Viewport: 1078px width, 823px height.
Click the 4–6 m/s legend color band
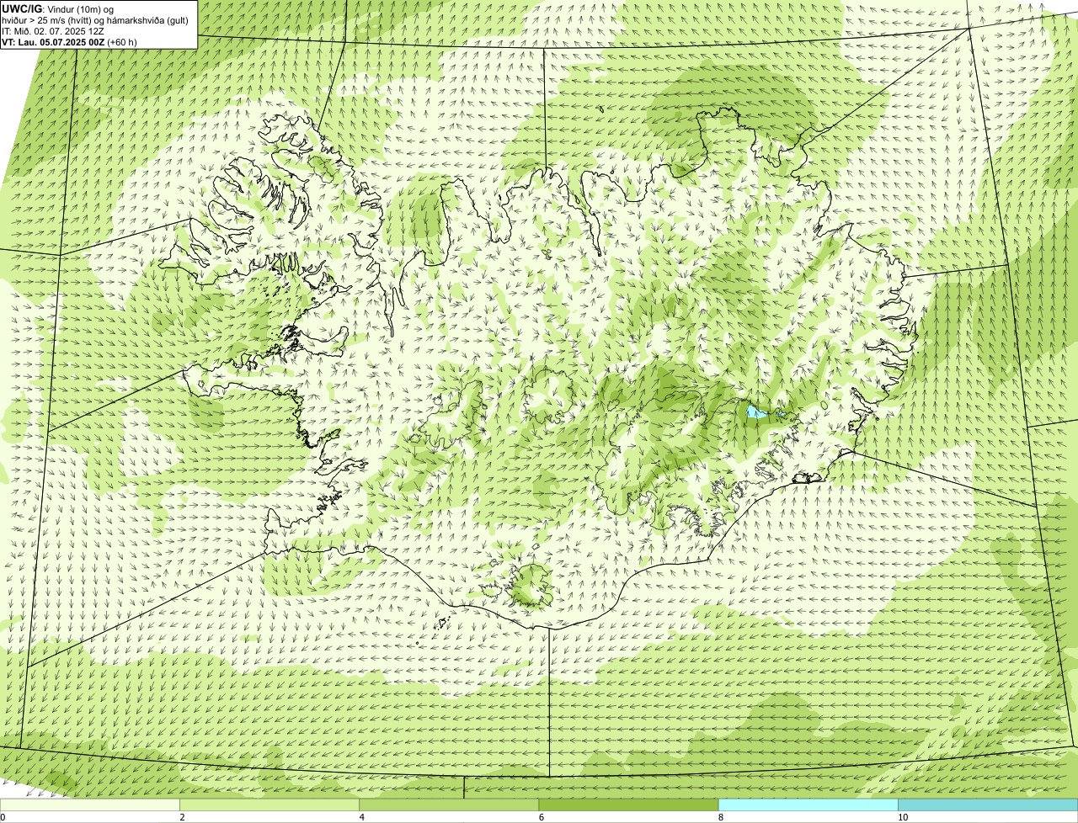pyautogui.click(x=449, y=804)
